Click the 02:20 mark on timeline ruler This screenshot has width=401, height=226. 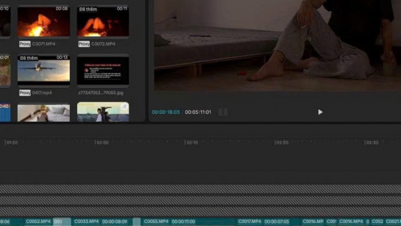click(282, 143)
